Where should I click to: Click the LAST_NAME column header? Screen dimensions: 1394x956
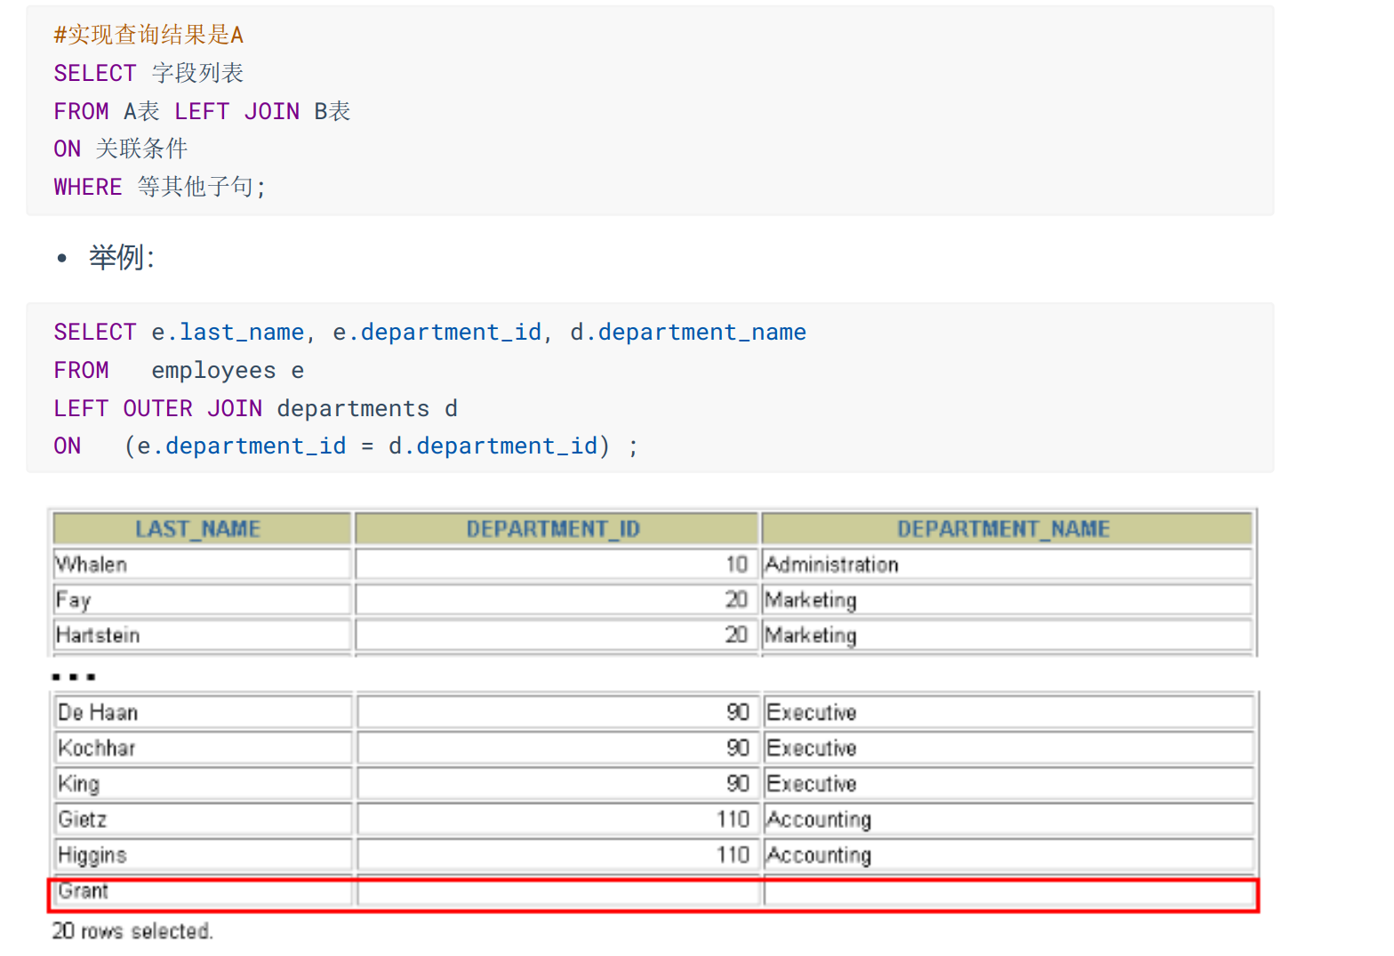(x=202, y=529)
